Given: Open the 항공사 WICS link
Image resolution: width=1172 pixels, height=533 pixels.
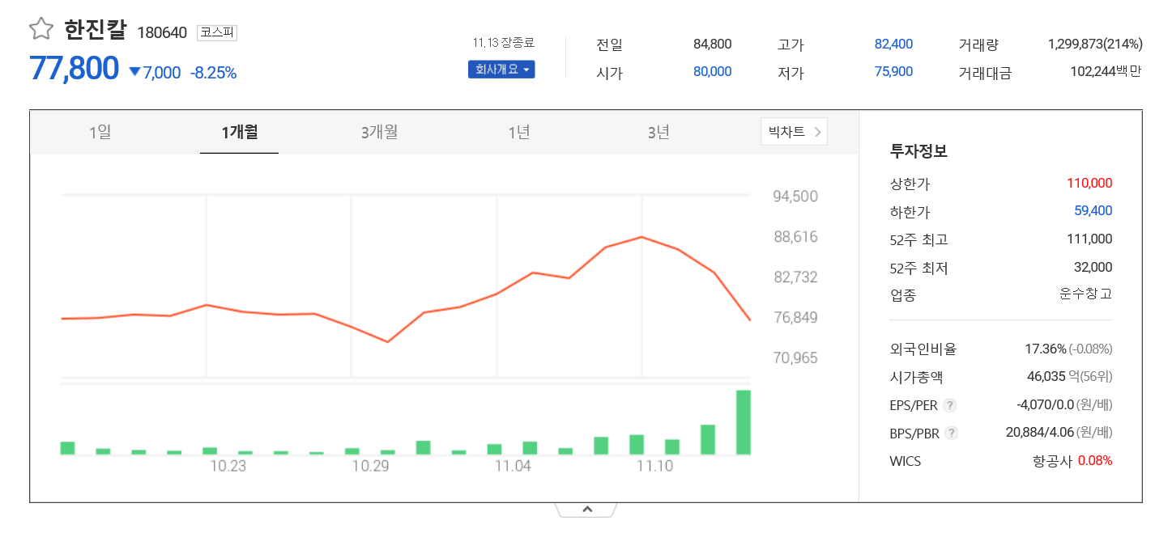Looking at the screenshot, I should coord(1052,461).
